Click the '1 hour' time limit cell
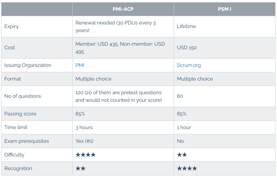This screenshot has width=277, height=178. click(184, 127)
